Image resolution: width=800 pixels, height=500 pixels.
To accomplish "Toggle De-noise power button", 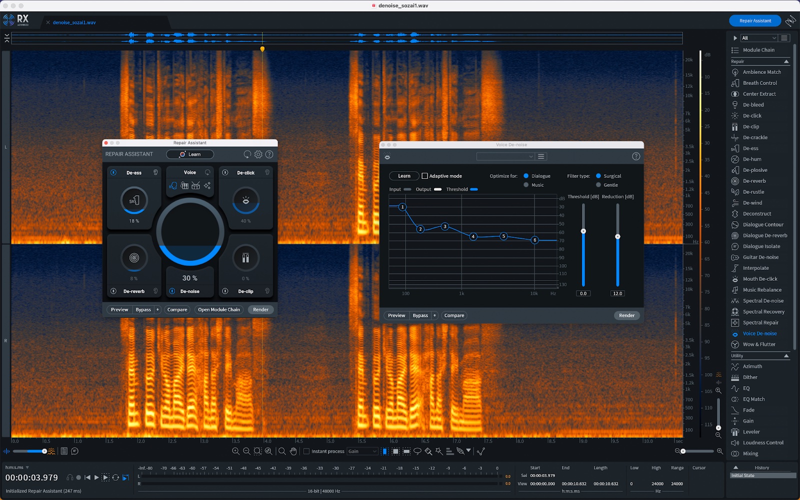I will (172, 291).
